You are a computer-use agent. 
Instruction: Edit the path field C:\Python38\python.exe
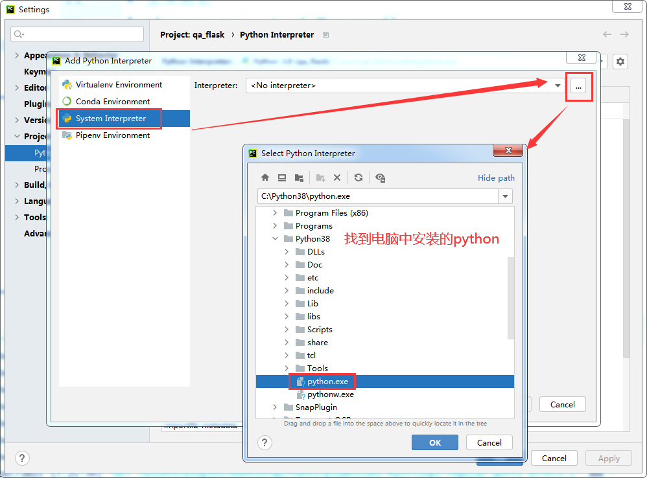tap(378, 196)
